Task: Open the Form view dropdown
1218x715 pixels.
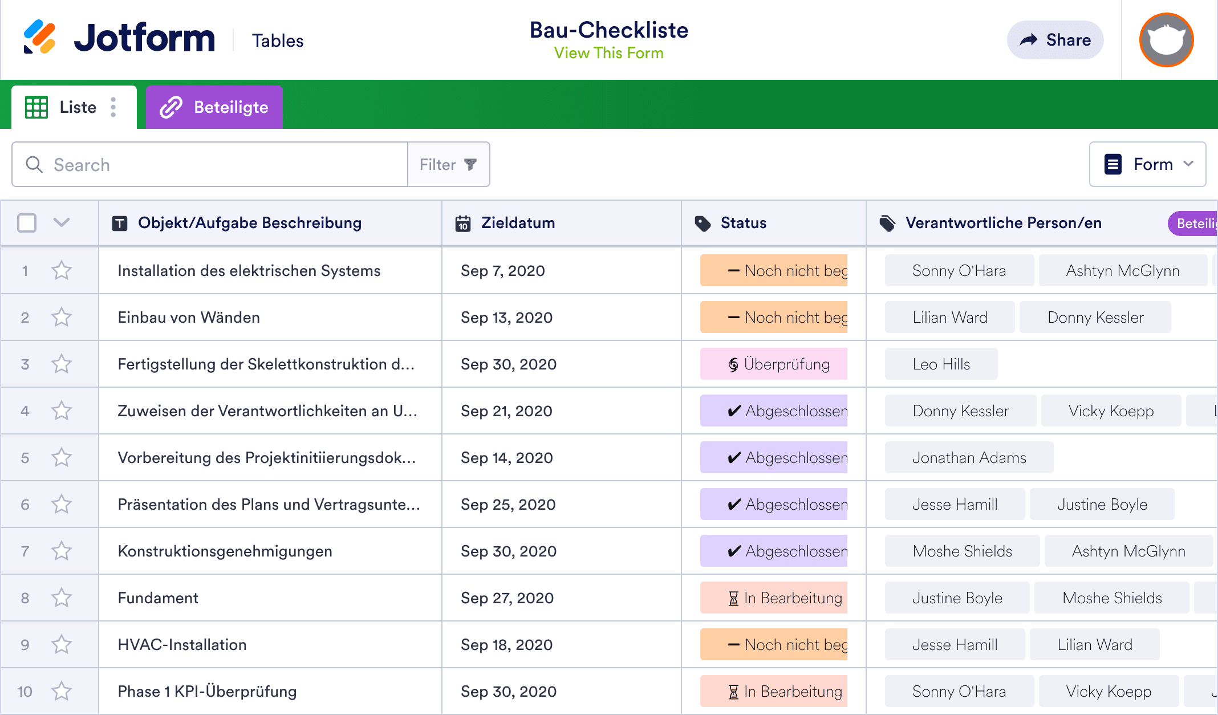Action: pos(1147,164)
